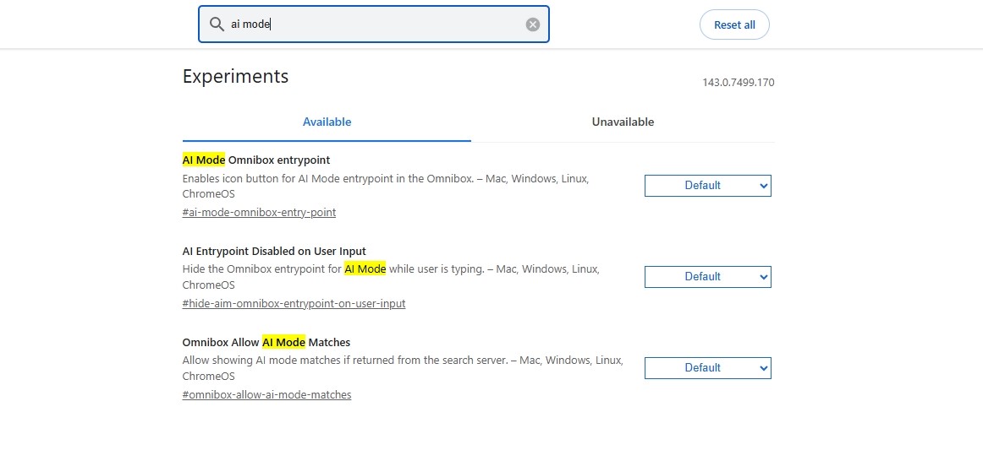Click the Experiments page heading

click(x=235, y=76)
